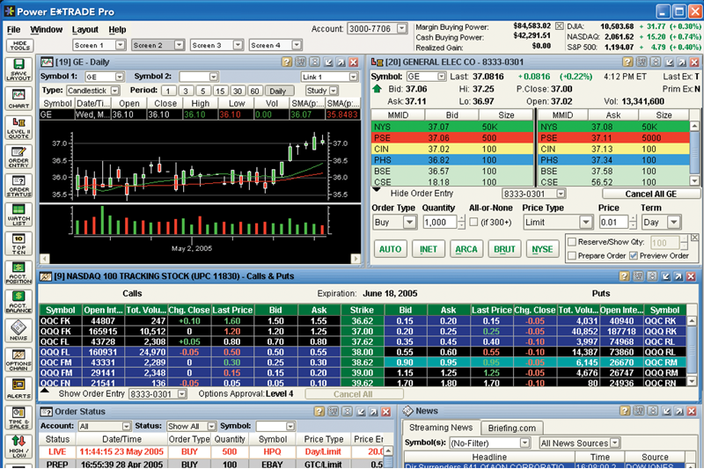Open the Watch List tool
The image size is (704, 469).
(18, 215)
